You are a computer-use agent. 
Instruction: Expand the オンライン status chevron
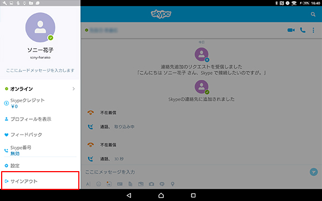(x=73, y=89)
